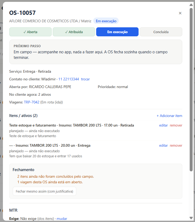Click the PRÓXIMO PASSO heading
This screenshot has width=195, height=222.
pos(27,46)
